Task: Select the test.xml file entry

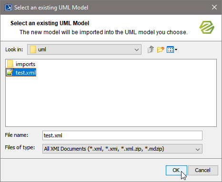Action: coord(21,73)
